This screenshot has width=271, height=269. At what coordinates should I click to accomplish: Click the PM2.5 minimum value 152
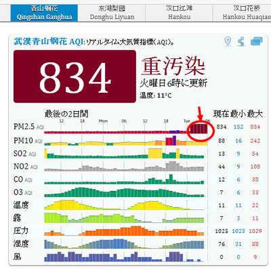tap(238, 127)
